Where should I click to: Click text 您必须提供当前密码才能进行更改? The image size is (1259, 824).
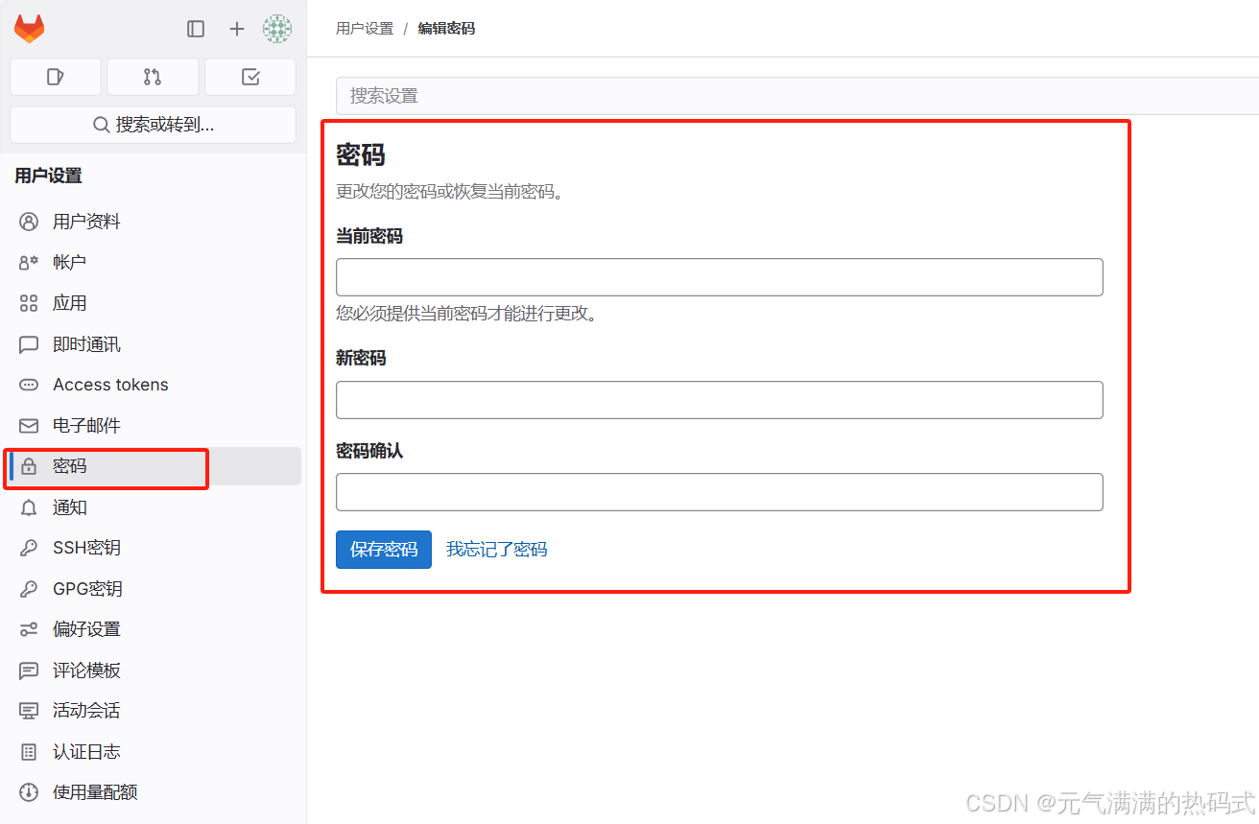click(x=466, y=314)
